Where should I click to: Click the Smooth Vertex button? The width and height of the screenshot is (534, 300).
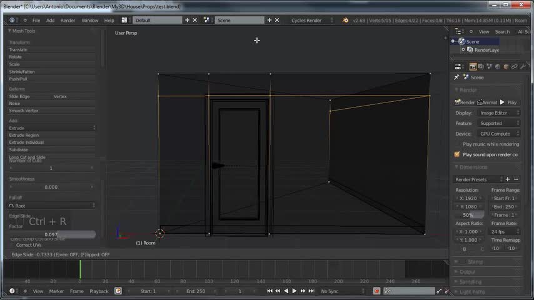pyautogui.click(x=51, y=111)
